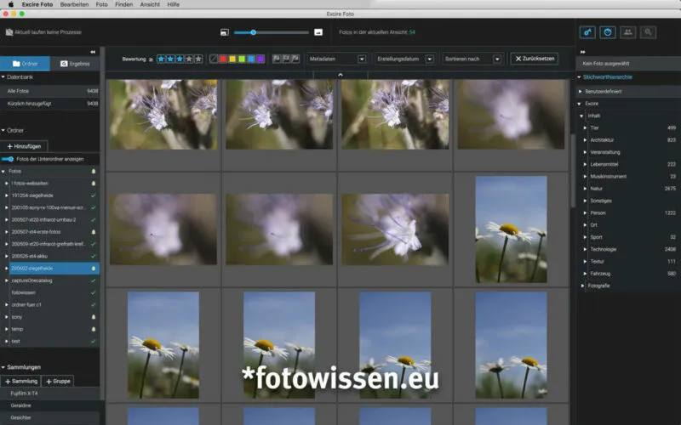Collapse the Sammlungen section
Image resolution: width=681 pixels, height=425 pixels.
click(3, 367)
